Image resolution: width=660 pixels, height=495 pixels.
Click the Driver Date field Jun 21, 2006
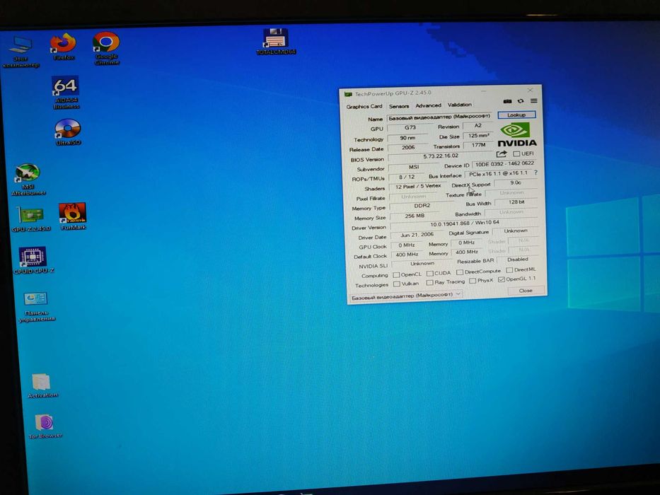417,235
